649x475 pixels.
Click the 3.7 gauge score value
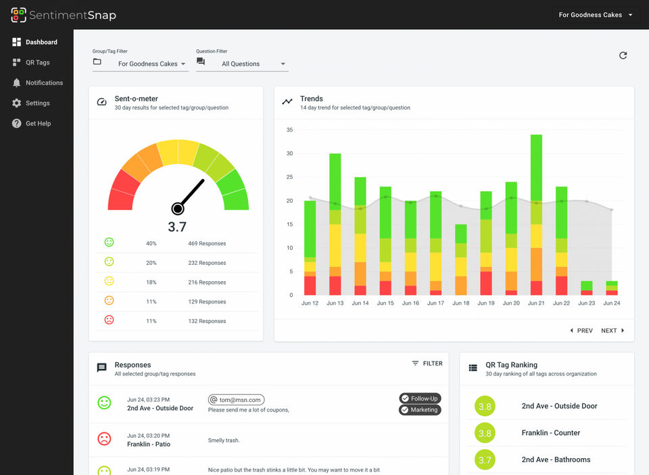[x=177, y=227]
